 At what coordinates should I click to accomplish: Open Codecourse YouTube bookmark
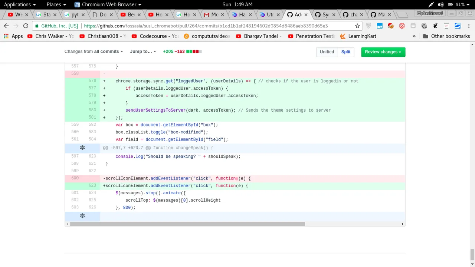[x=155, y=36]
